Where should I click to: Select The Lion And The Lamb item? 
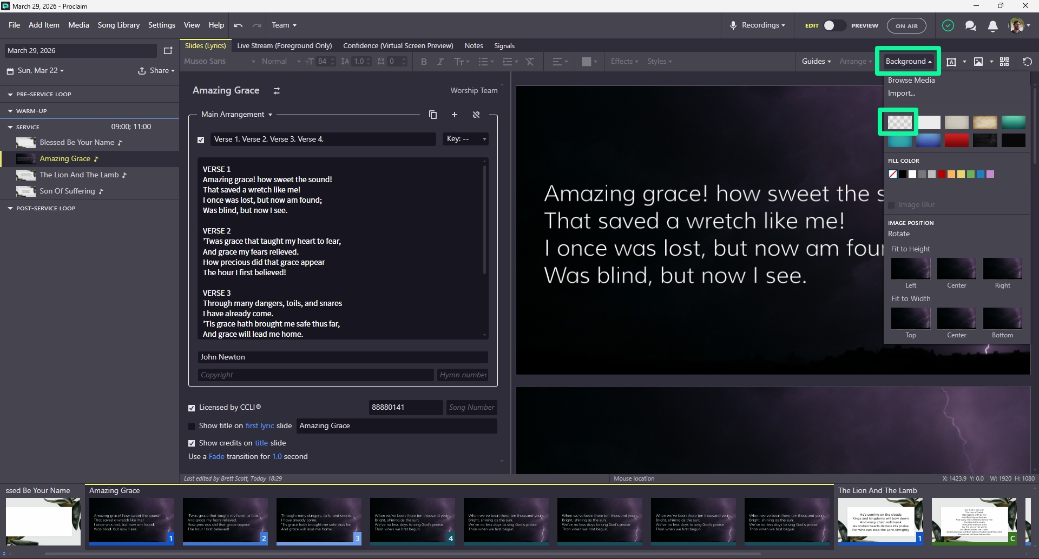(79, 175)
